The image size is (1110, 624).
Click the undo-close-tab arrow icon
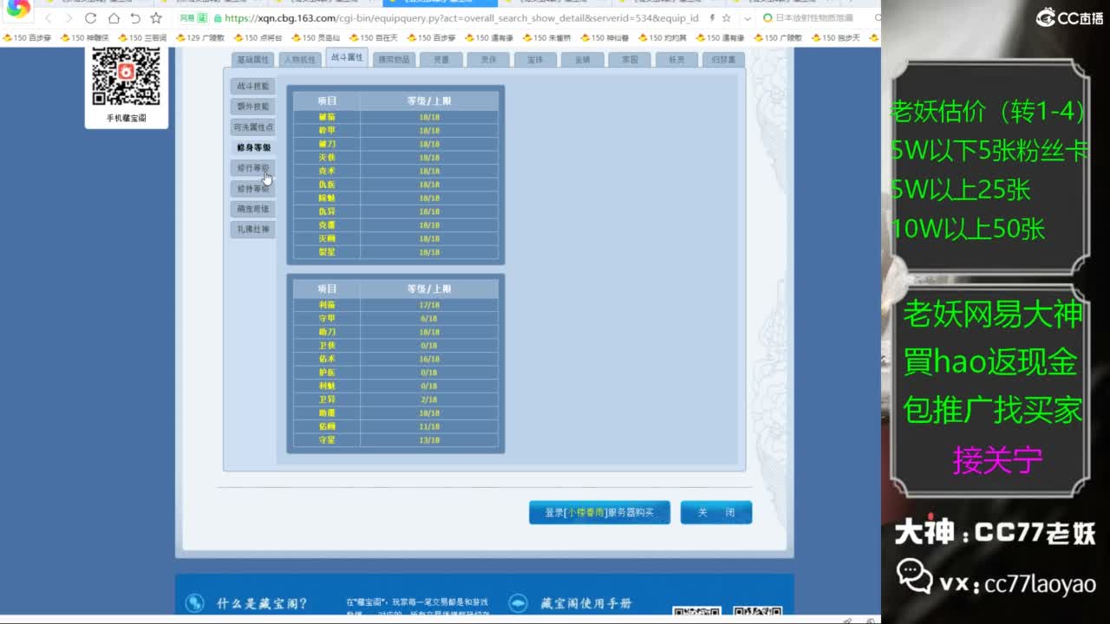tap(134, 18)
